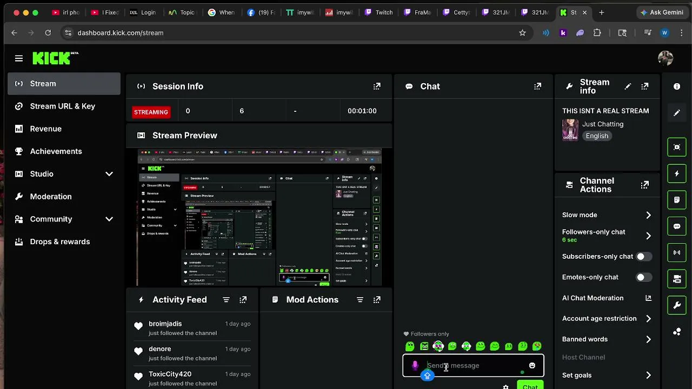Expand the Community sidebar section
692x389 pixels.
click(109, 219)
